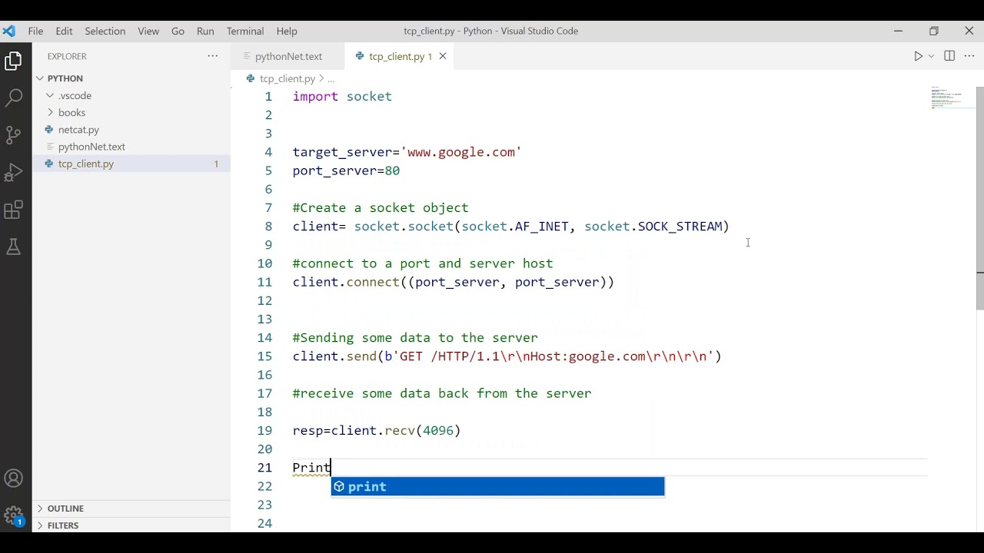Viewport: 984px width, 553px height.
Task: Open the Accounts icon
Action: click(x=13, y=478)
